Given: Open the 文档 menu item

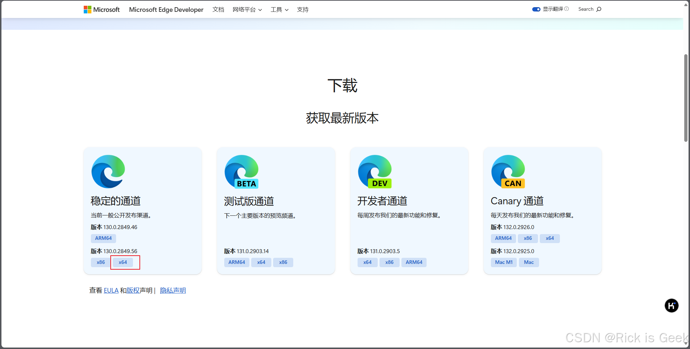Looking at the screenshot, I should click(x=218, y=10).
